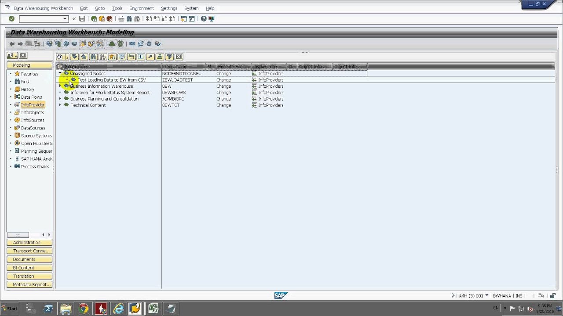Expand the Business Information Warehouse node
The image size is (563, 316).
(60, 86)
